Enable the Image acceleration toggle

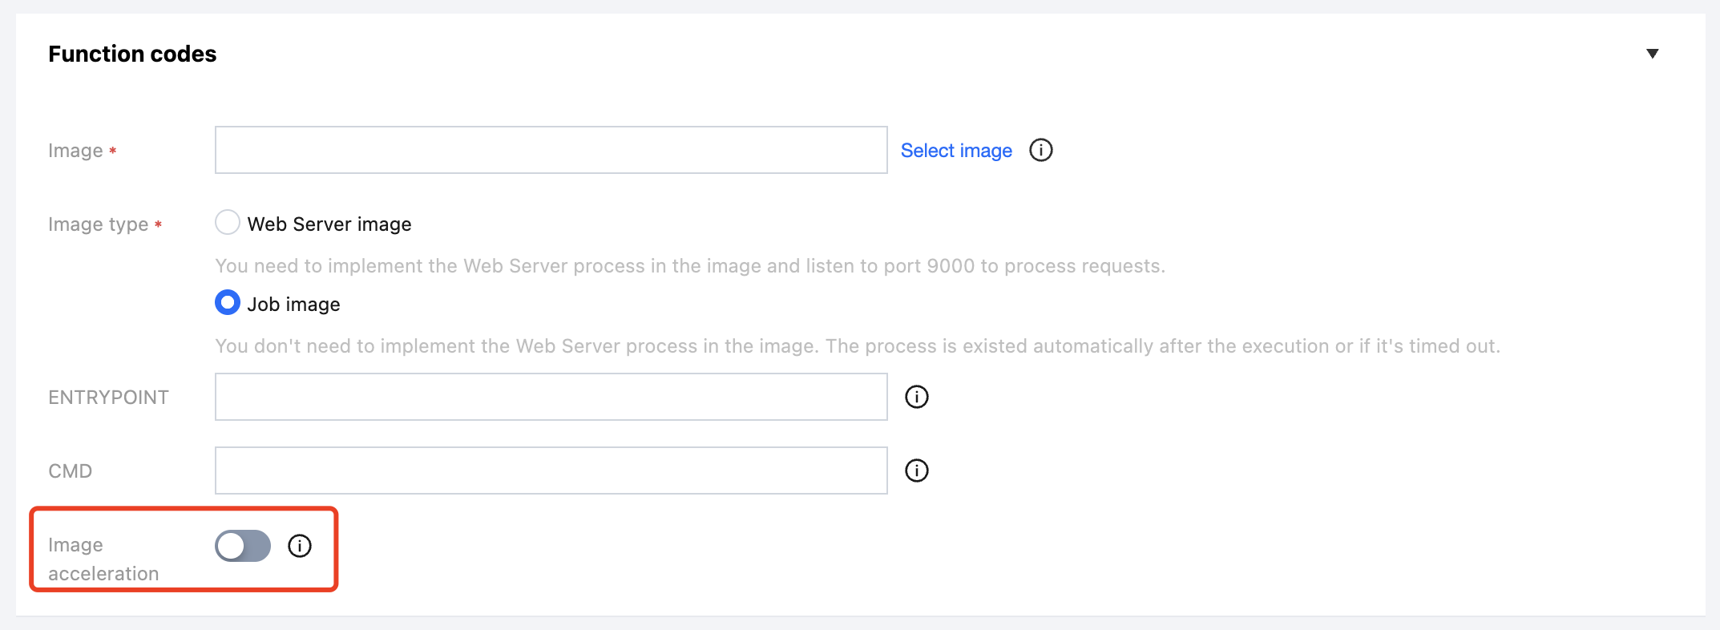pyautogui.click(x=243, y=546)
